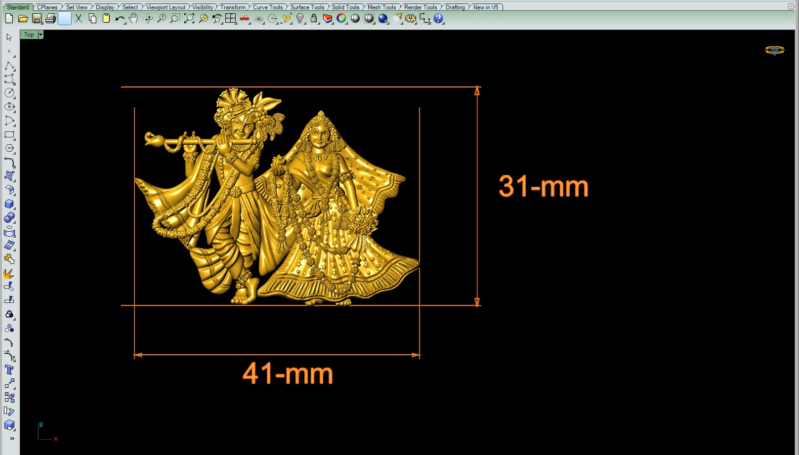Click the Dimension tool icon
This screenshot has width=799, height=455.
(x=424, y=19)
